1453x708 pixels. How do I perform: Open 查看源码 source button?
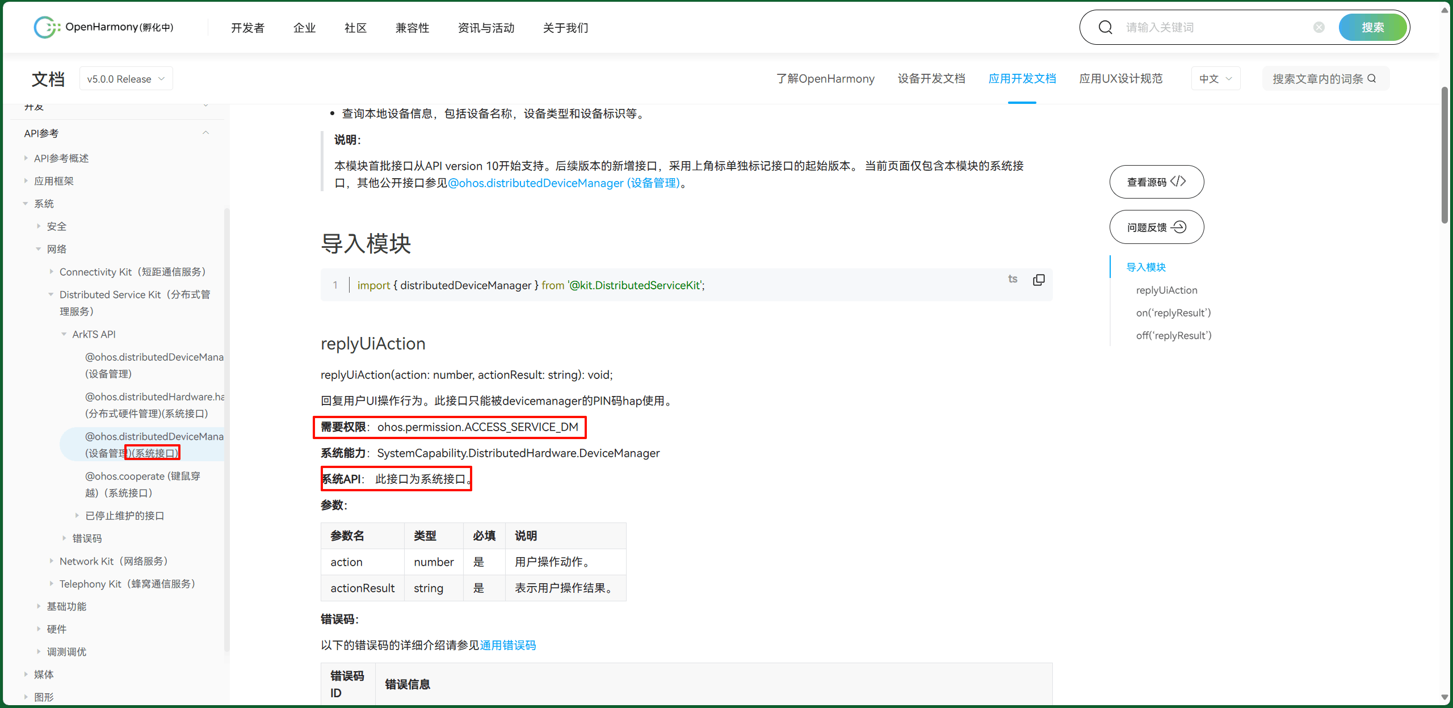click(1156, 182)
